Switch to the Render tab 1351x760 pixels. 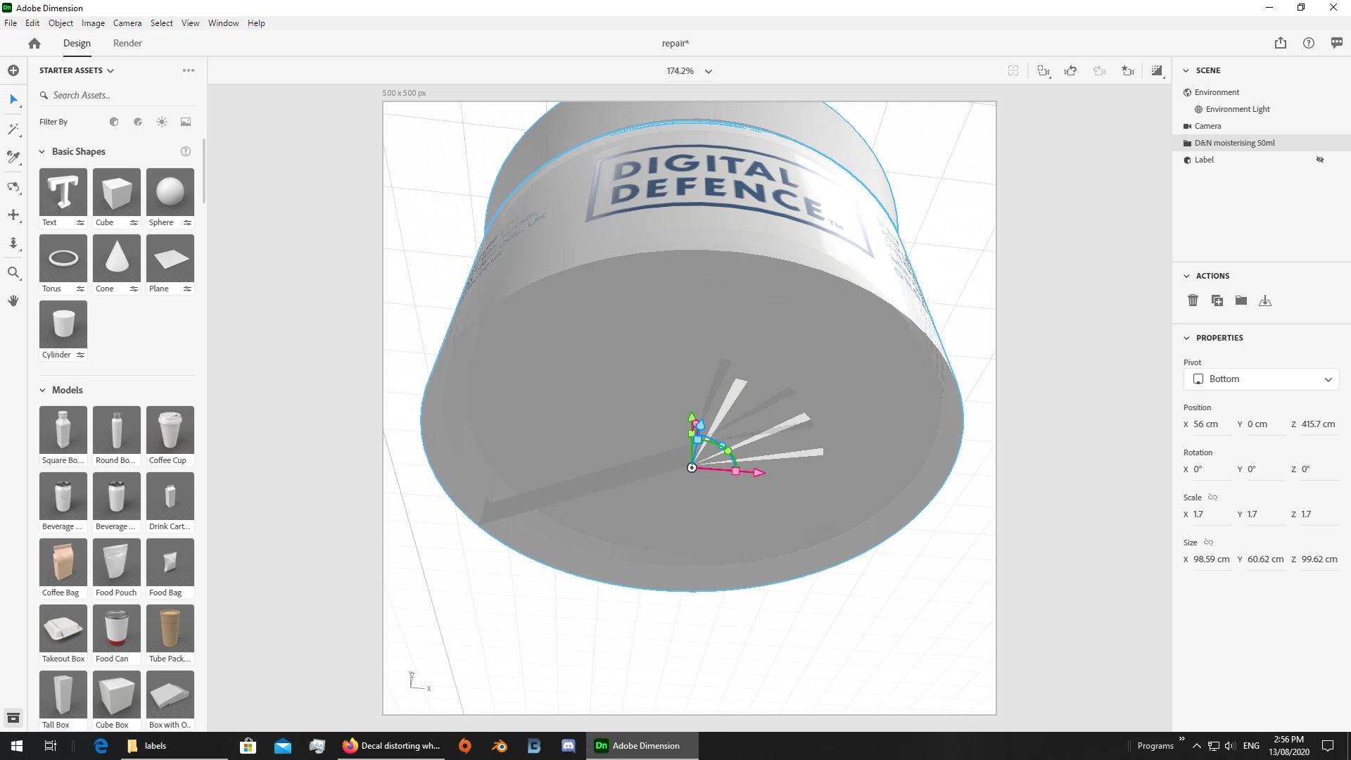click(127, 43)
